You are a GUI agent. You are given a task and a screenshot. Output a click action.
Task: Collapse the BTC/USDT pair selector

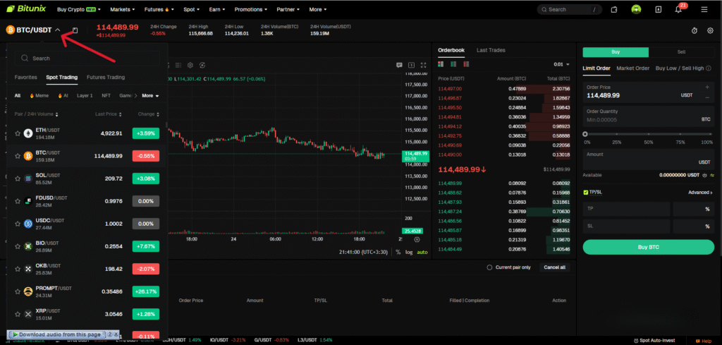tap(58, 30)
